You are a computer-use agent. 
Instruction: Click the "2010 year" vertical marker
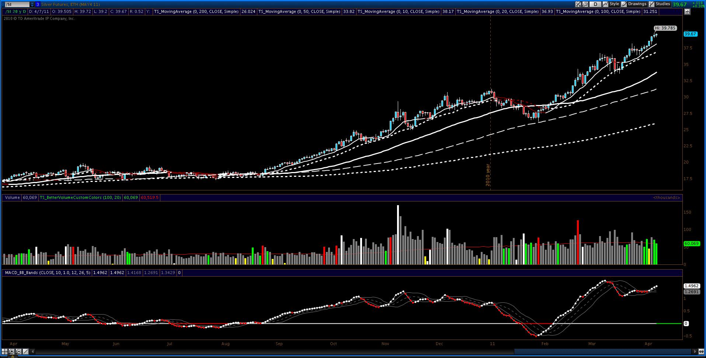pos(488,175)
